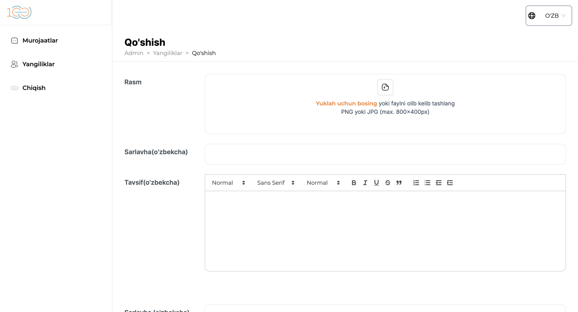Viewport: 578px width, 312px height.
Task: Expand the text size Normal dropdown
Action: [x=323, y=183]
